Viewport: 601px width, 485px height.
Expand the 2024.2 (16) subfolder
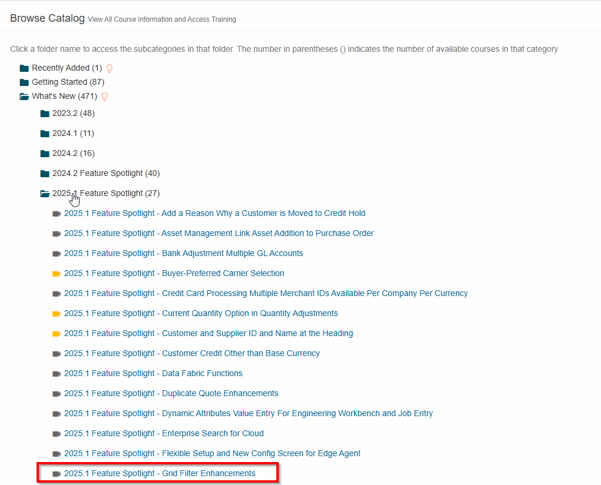click(x=74, y=153)
